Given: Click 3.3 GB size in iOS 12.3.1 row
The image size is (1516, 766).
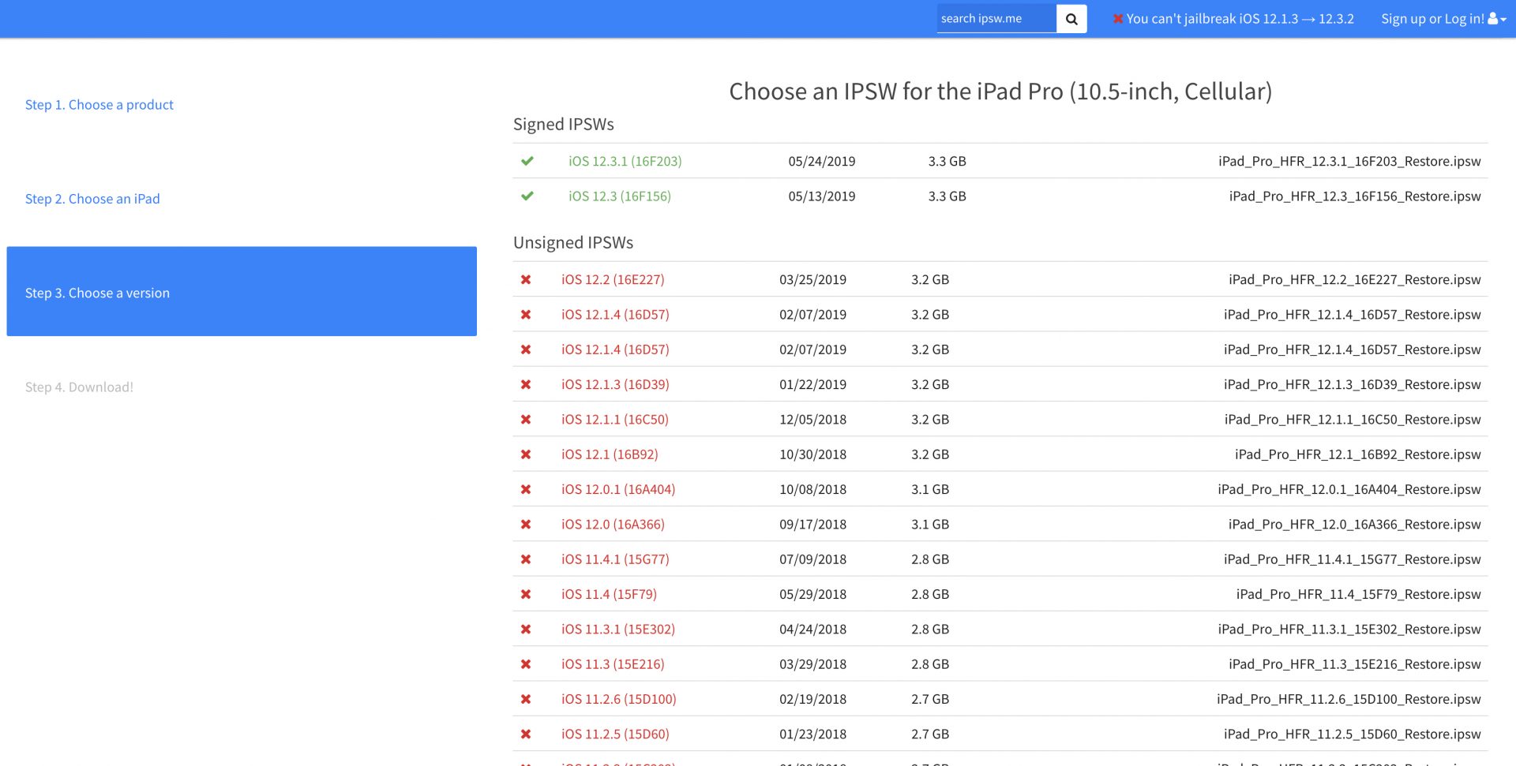Looking at the screenshot, I should [x=947, y=161].
